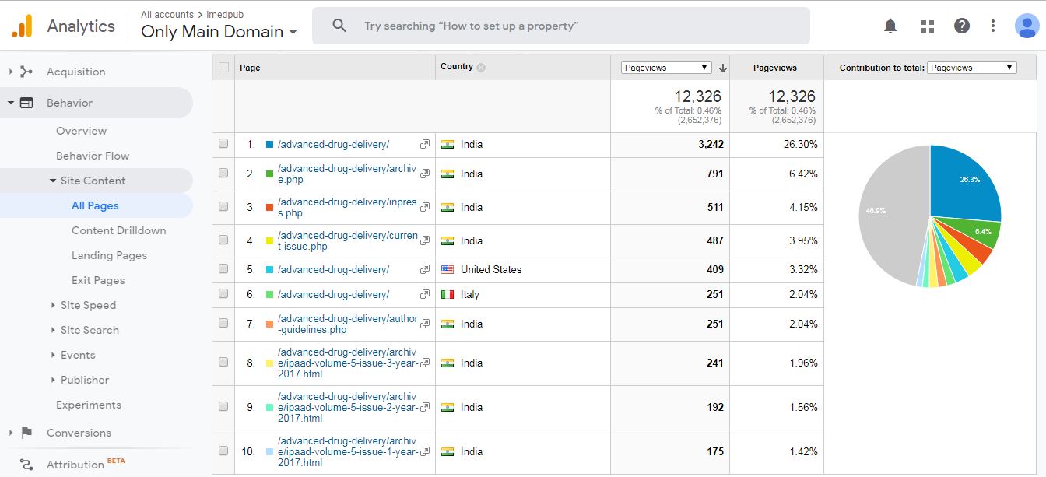Image resolution: width=1046 pixels, height=477 pixels.
Task: Click the Google Analytics logo
Action: click(22, 26)
